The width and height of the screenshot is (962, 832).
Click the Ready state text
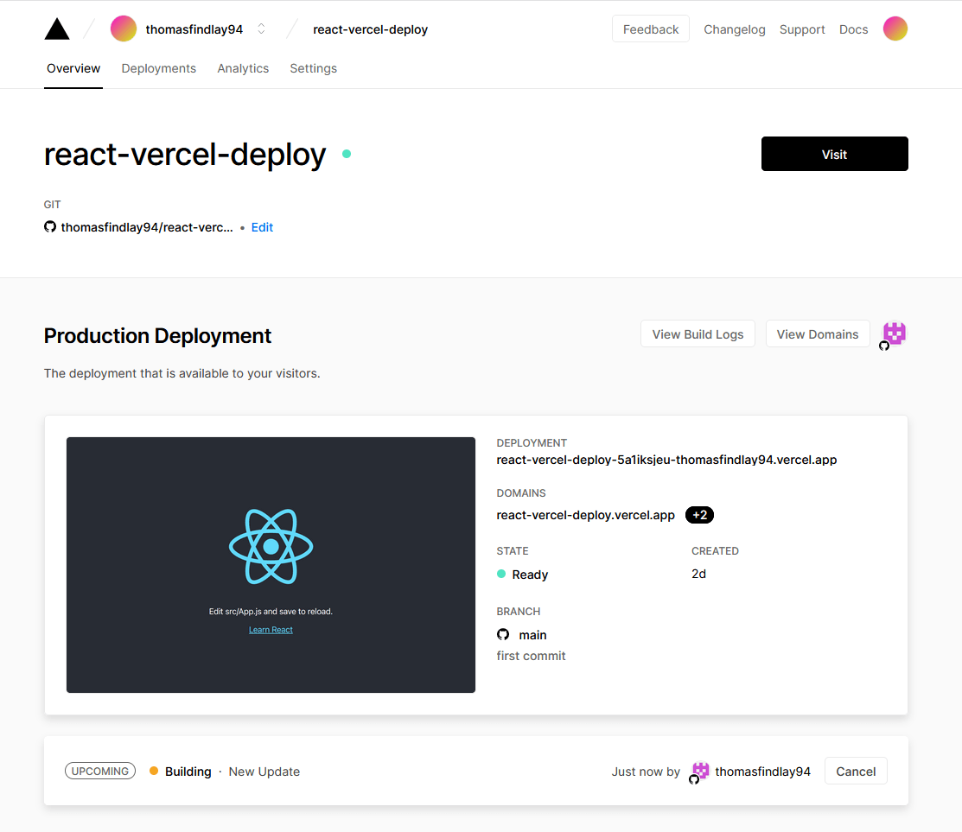pos(530,575)
